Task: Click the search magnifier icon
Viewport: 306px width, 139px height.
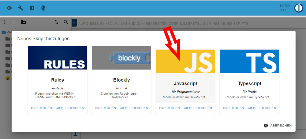Action: (66, 22)
